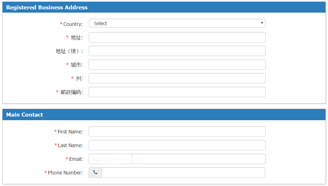Click the phone icon beside Phone Number
The height and width of the screenshot is (186, 328).
[95, 173]
